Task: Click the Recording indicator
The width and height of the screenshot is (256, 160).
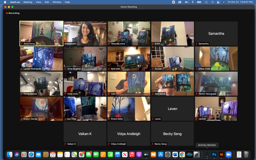Action: click(13, 13)
